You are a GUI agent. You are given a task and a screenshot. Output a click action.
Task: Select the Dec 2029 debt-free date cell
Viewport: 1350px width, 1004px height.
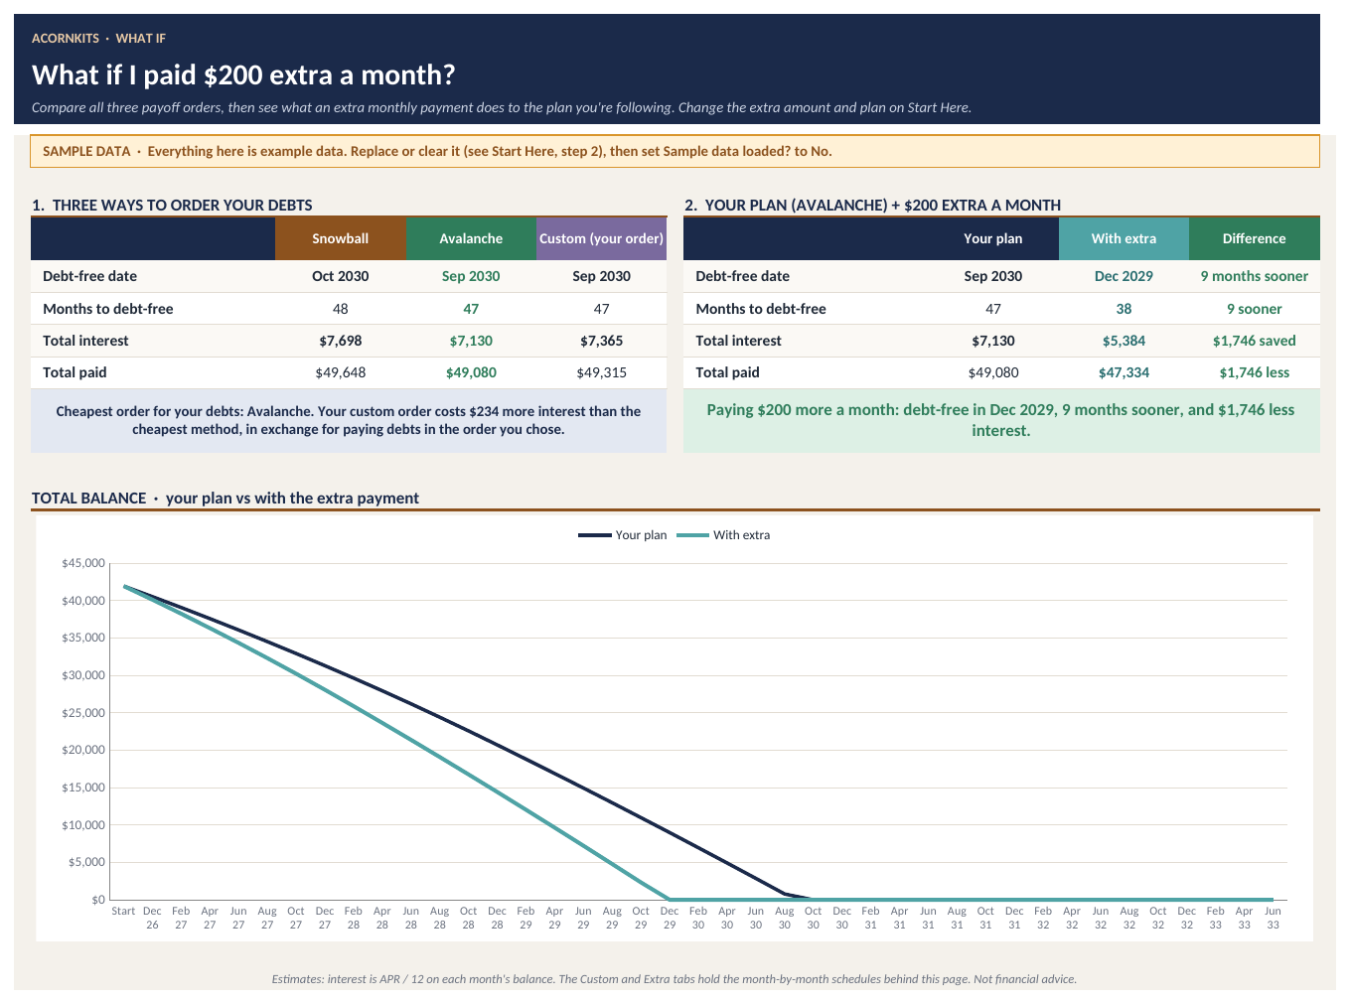click(1124, 276)
